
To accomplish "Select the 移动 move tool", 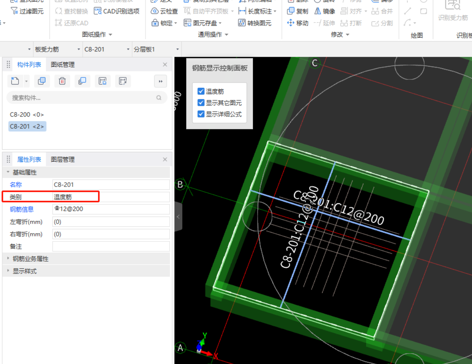I will 298,23.
